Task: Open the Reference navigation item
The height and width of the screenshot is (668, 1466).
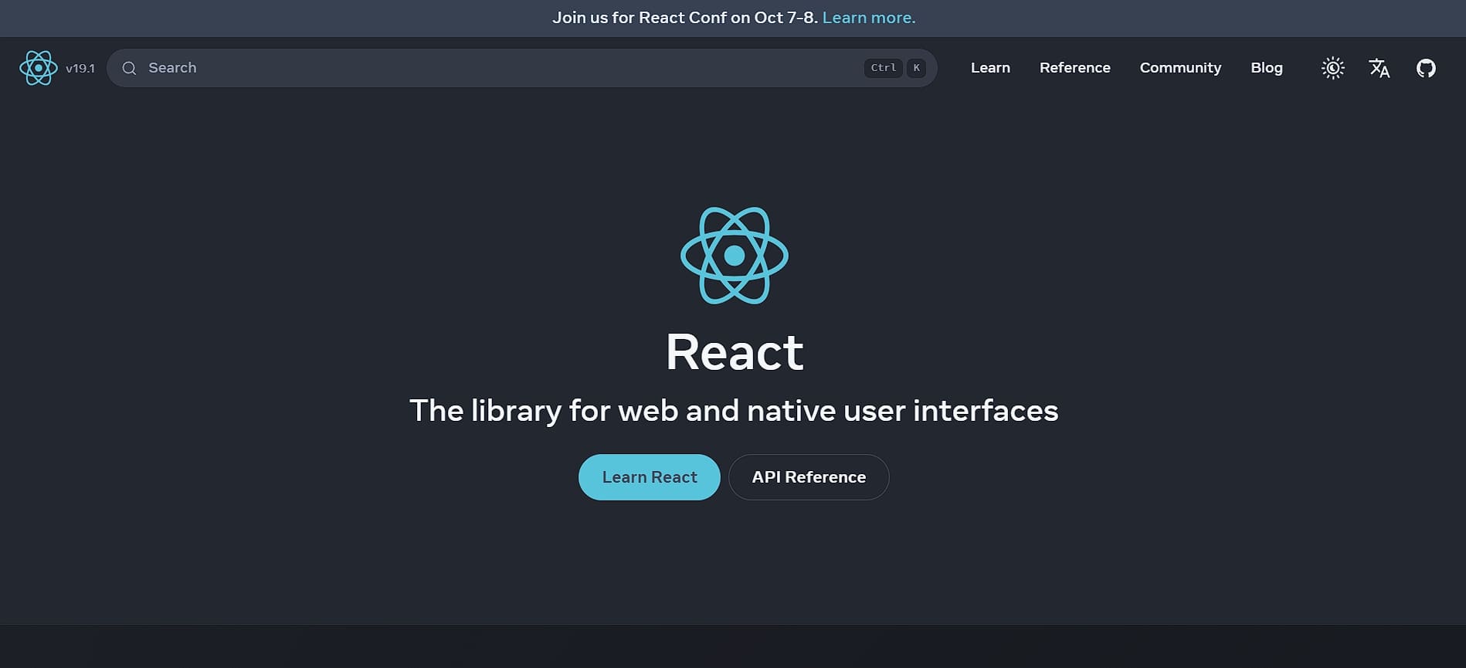Action: [x=1074, y=68]
